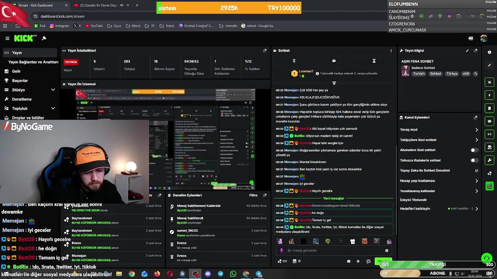The height and width of the screenshot is (279, 497).
Task: Click the chill tag in Yayın bilgisi
Action: (x=466, y=74)
